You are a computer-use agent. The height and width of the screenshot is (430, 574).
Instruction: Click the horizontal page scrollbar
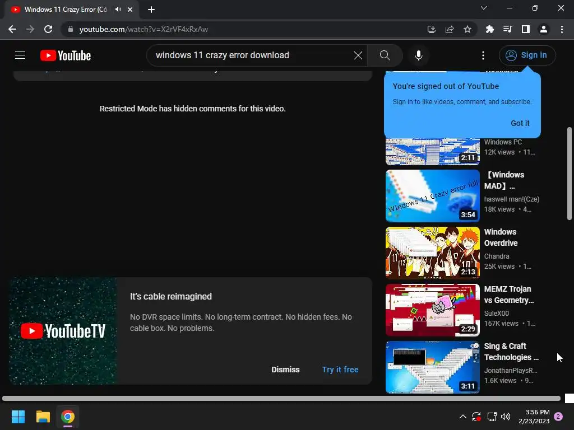pyautogui.click(x=281, y=398)
